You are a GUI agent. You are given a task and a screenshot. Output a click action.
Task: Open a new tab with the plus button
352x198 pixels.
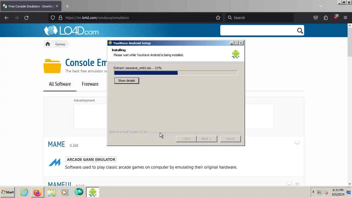coord(67,6)
